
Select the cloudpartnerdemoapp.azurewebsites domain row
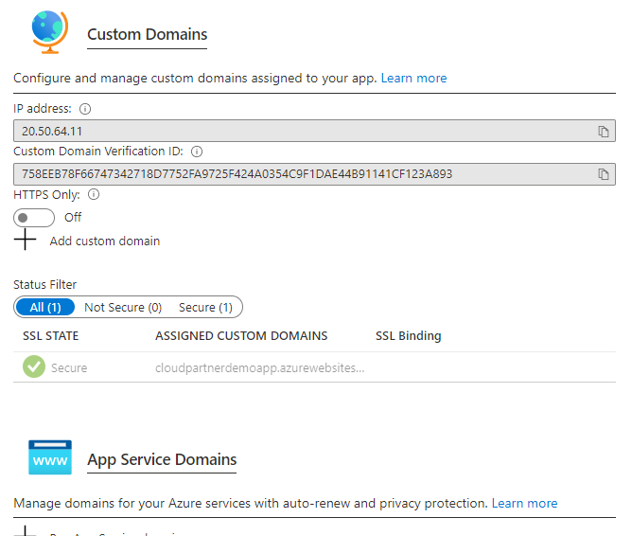[259, 367]
